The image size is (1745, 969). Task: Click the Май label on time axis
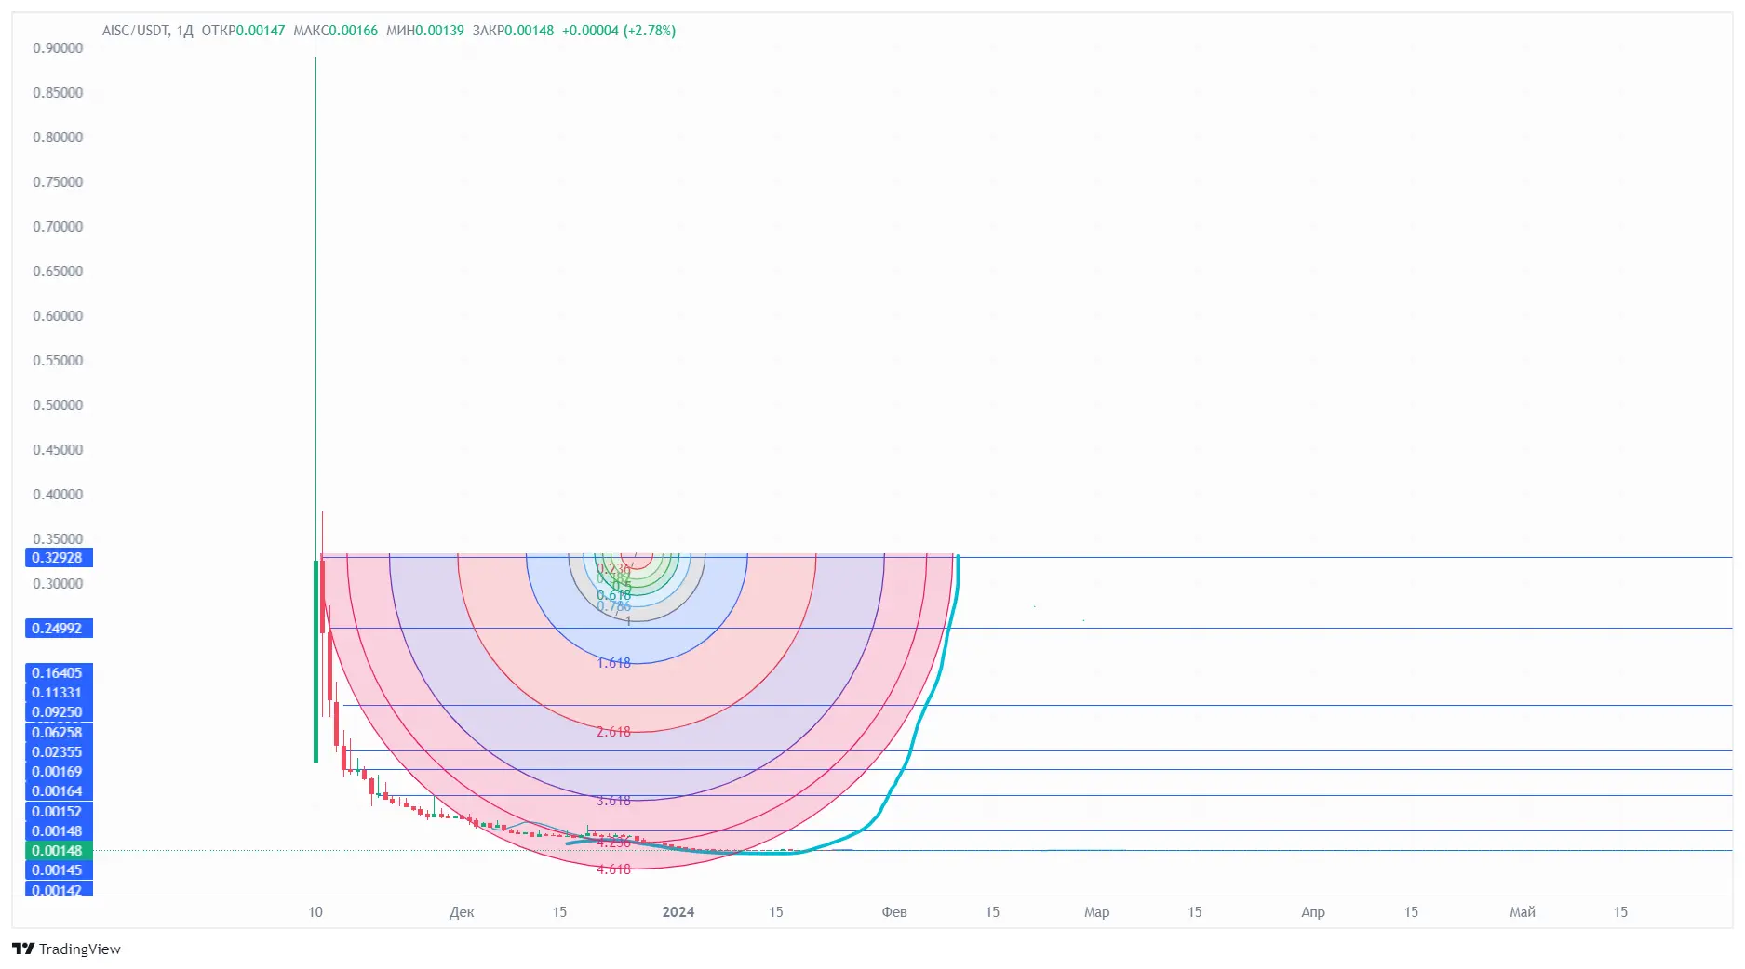click(1523, 912)
